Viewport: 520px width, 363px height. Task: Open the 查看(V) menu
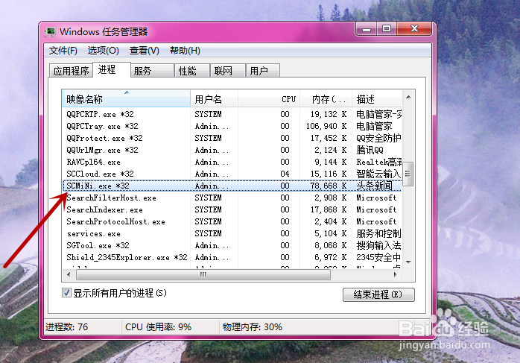click(x=145, y=51)
